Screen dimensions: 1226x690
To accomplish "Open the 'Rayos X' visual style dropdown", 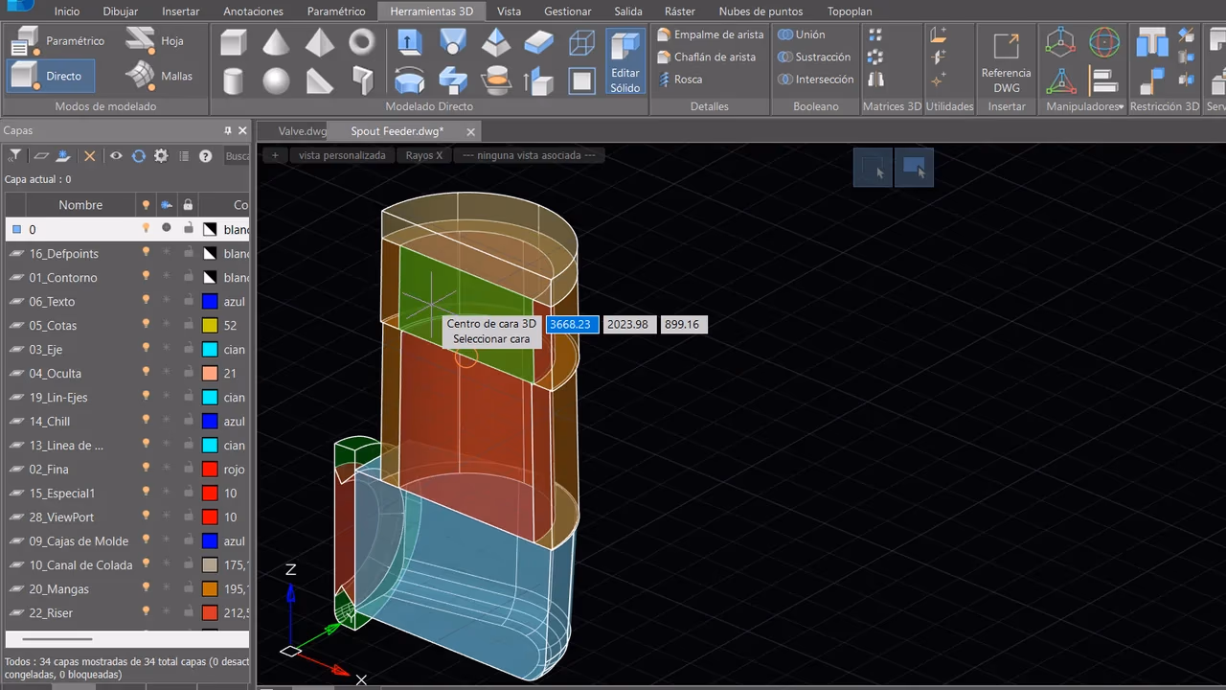I will 424,155.
